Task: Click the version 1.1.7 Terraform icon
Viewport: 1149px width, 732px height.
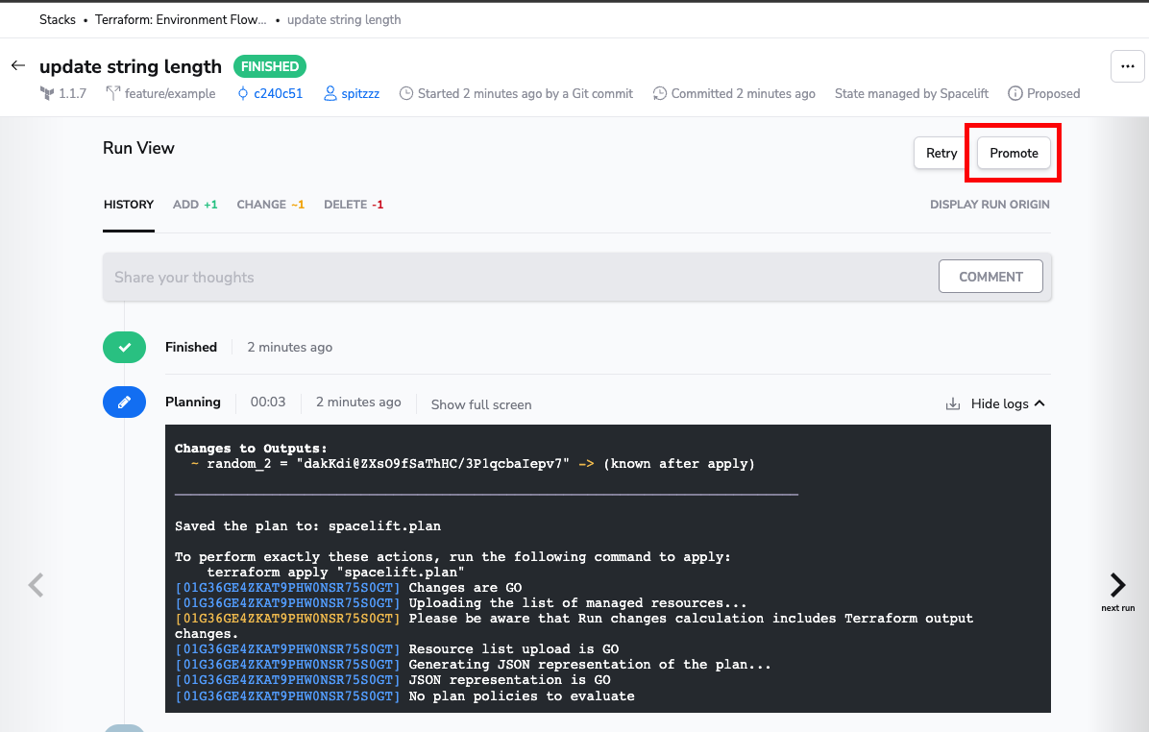Action: click(48, 93)
